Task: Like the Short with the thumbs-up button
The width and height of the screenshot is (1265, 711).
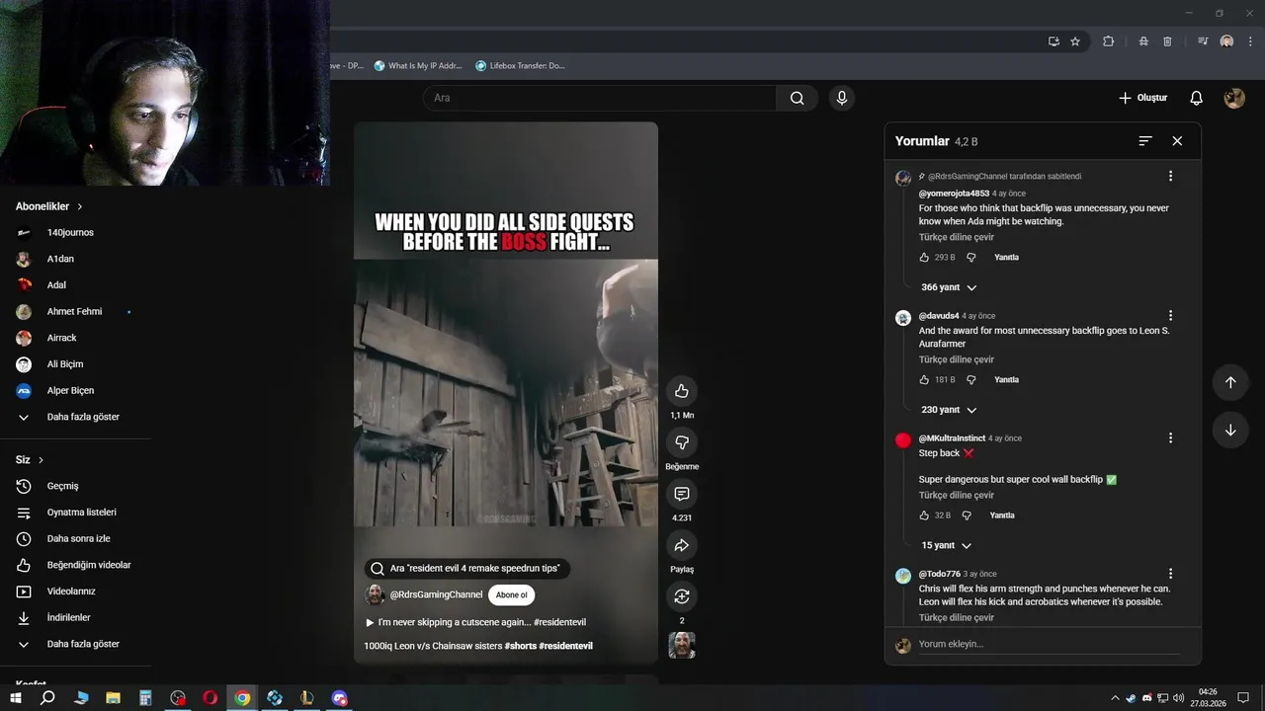Action: (x=681, y=391)
